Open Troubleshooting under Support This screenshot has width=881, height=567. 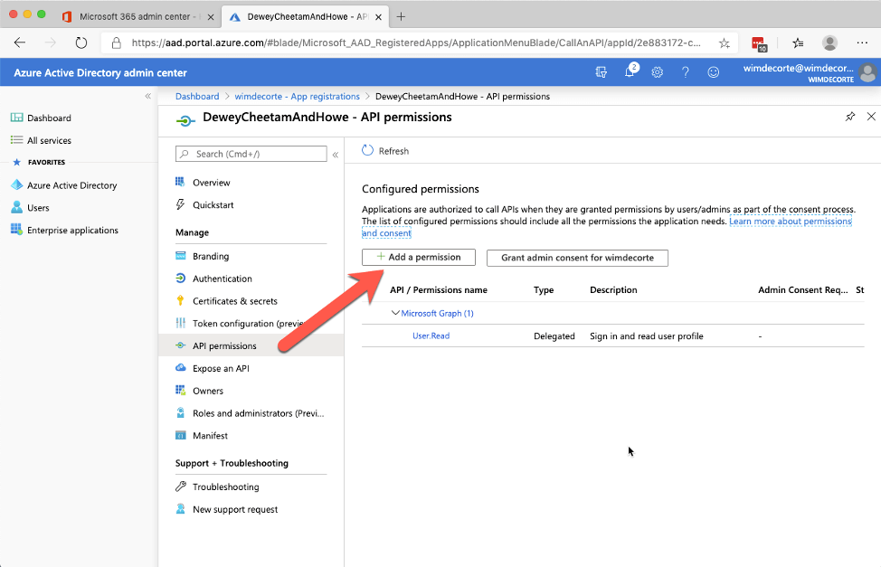[226, 487]
